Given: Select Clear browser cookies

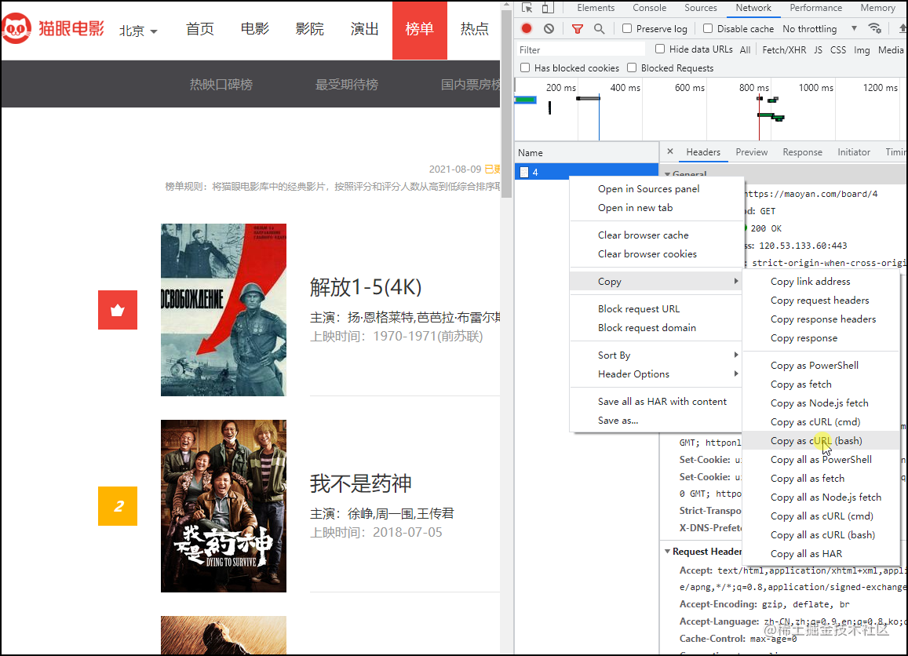Looking at the screenshot, I should point(655,253).
